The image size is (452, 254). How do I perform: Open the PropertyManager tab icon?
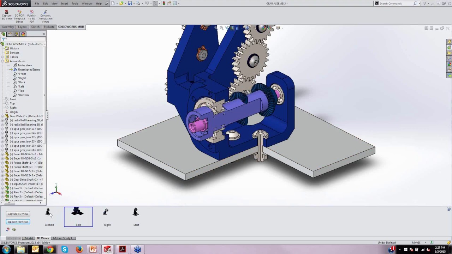pyautogui.click(x=10, y=34)
